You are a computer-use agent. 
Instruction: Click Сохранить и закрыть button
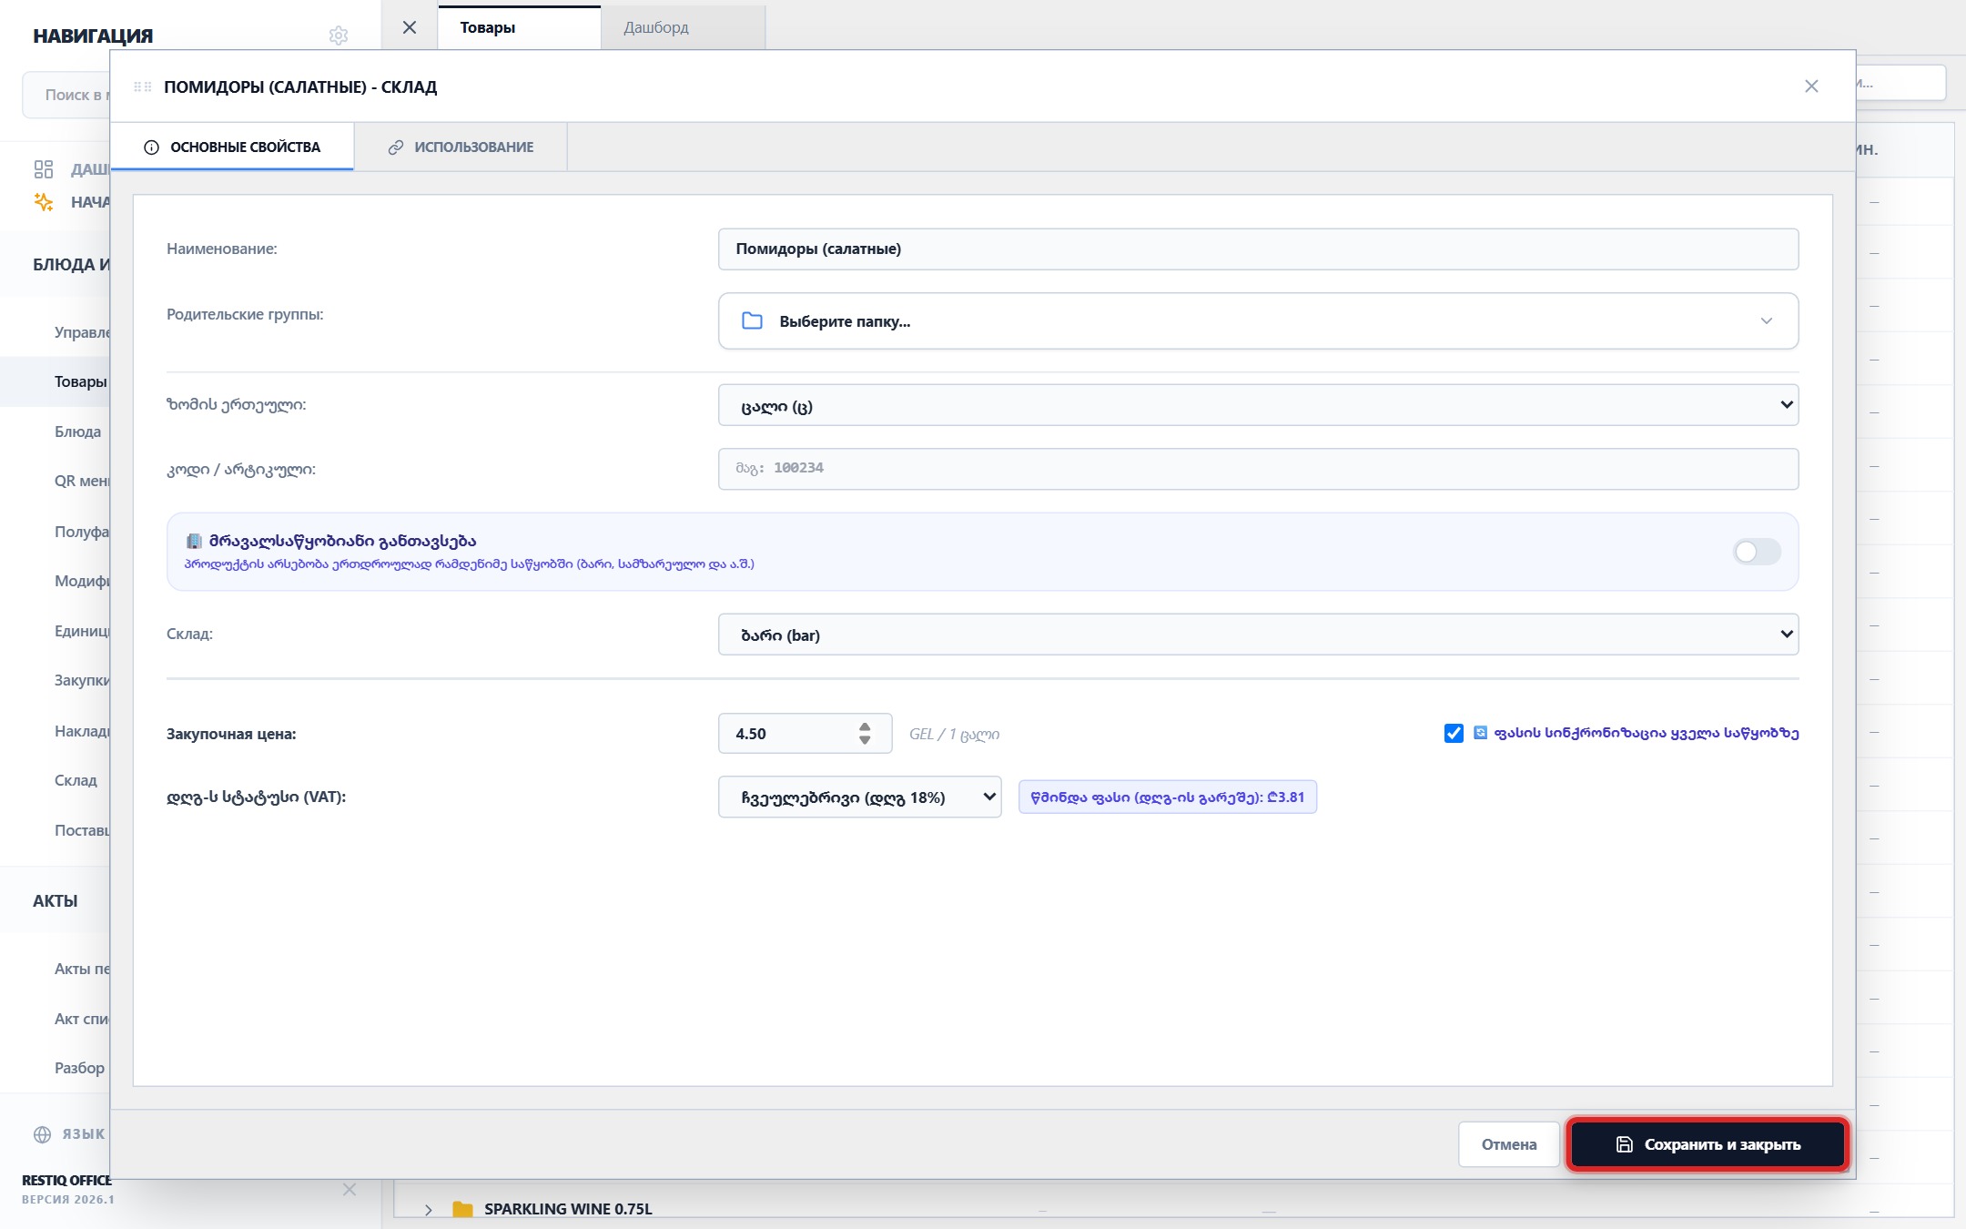(1708, 1144)
